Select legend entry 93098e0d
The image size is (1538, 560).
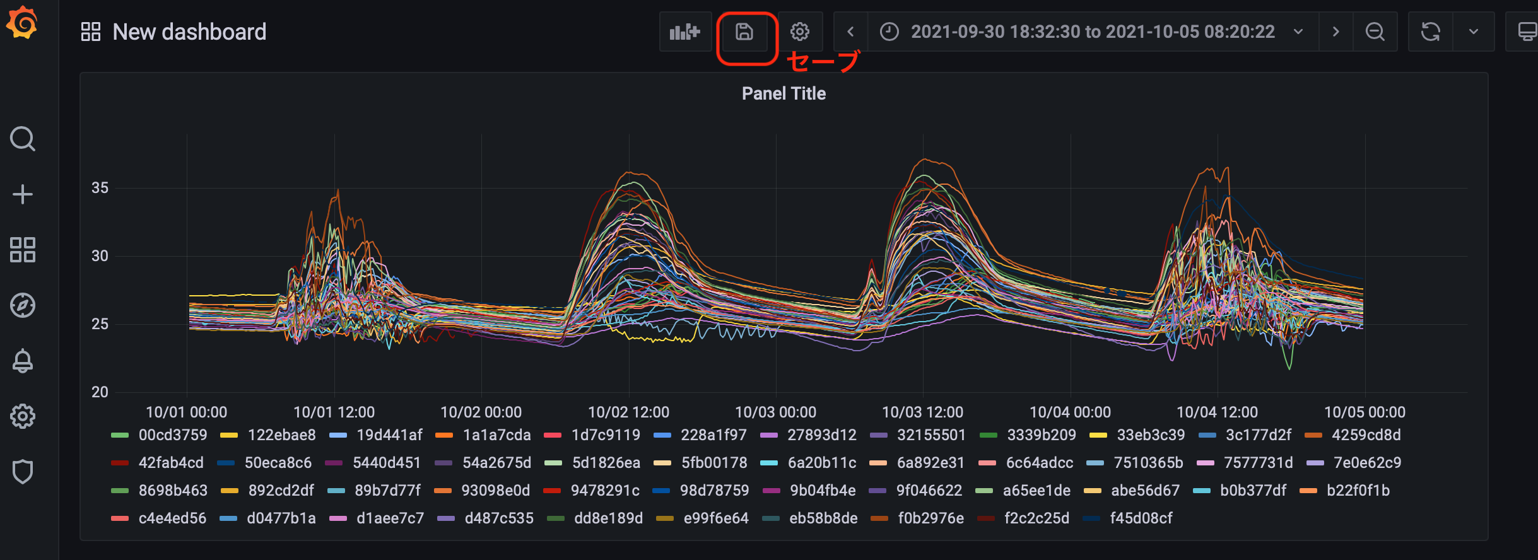[x=496, y=491]
